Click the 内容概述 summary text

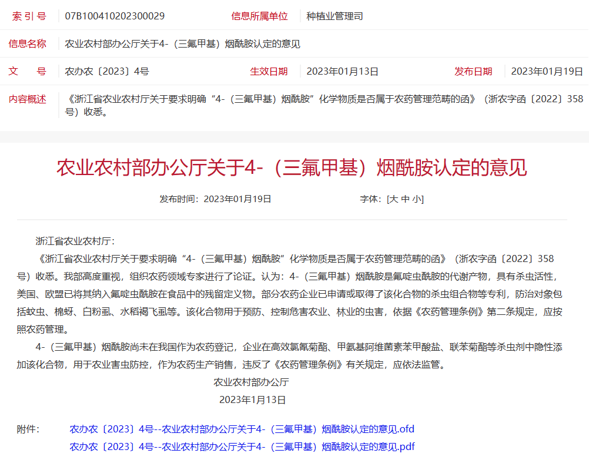click(324, 105)
